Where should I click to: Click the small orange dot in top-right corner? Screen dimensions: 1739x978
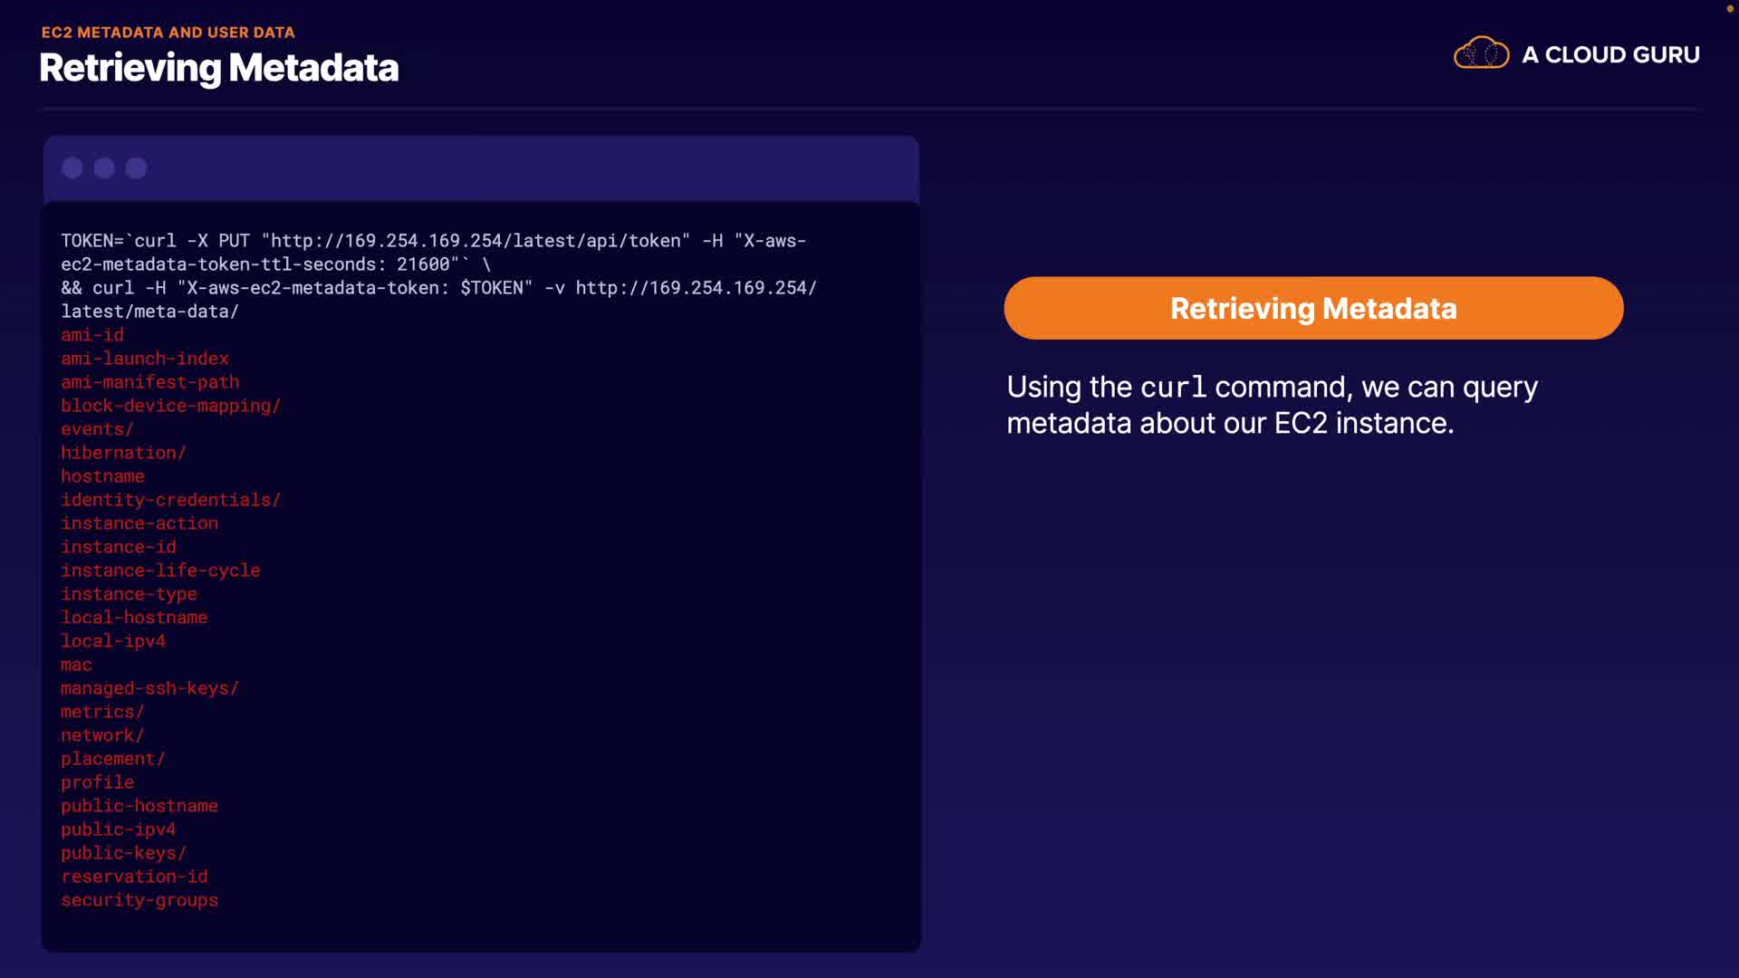click(1729, 9)
